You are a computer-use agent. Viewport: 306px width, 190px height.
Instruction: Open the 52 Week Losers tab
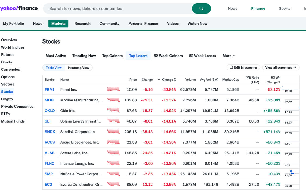point(202,56)
